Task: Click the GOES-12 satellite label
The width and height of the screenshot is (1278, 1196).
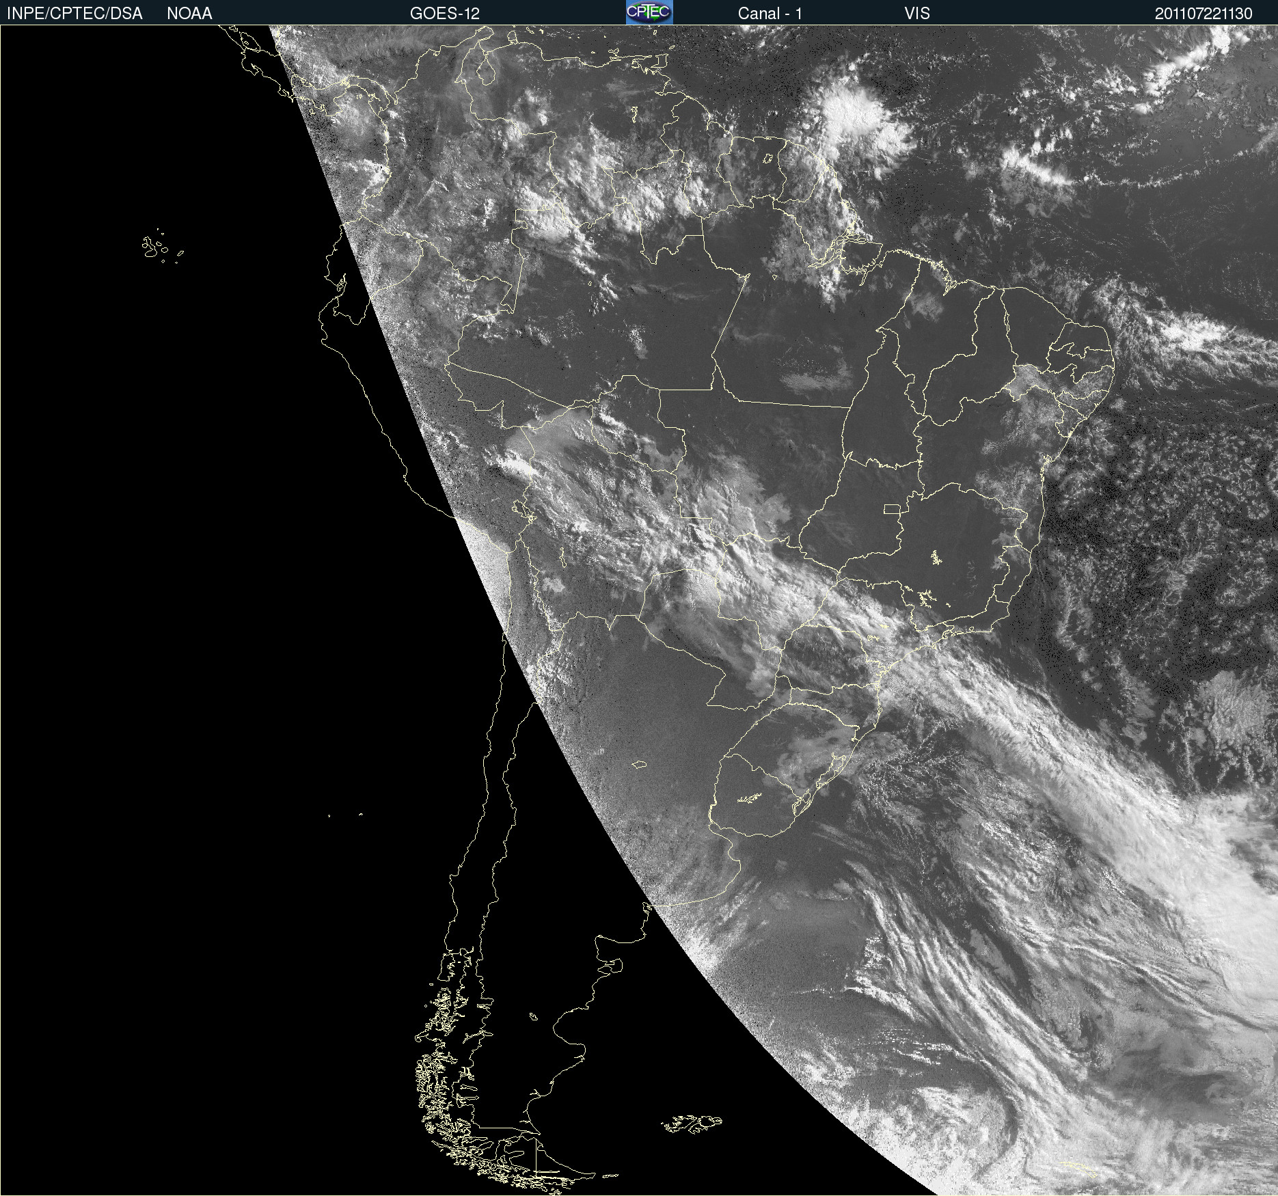Action: (x=444, y=14)
